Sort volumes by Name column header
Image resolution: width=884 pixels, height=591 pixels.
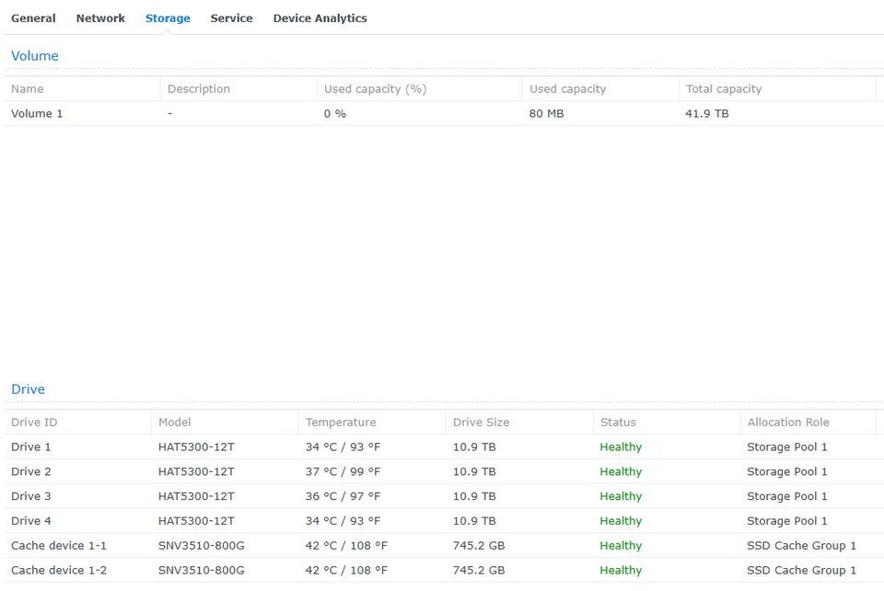[28, 89]
